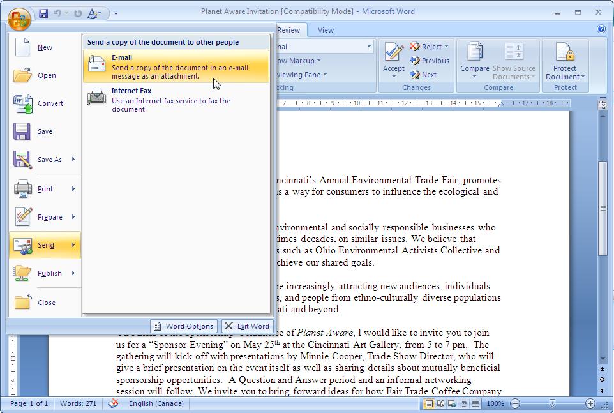
Task: Choose Convert from Office menu
Action: point(45,104)
